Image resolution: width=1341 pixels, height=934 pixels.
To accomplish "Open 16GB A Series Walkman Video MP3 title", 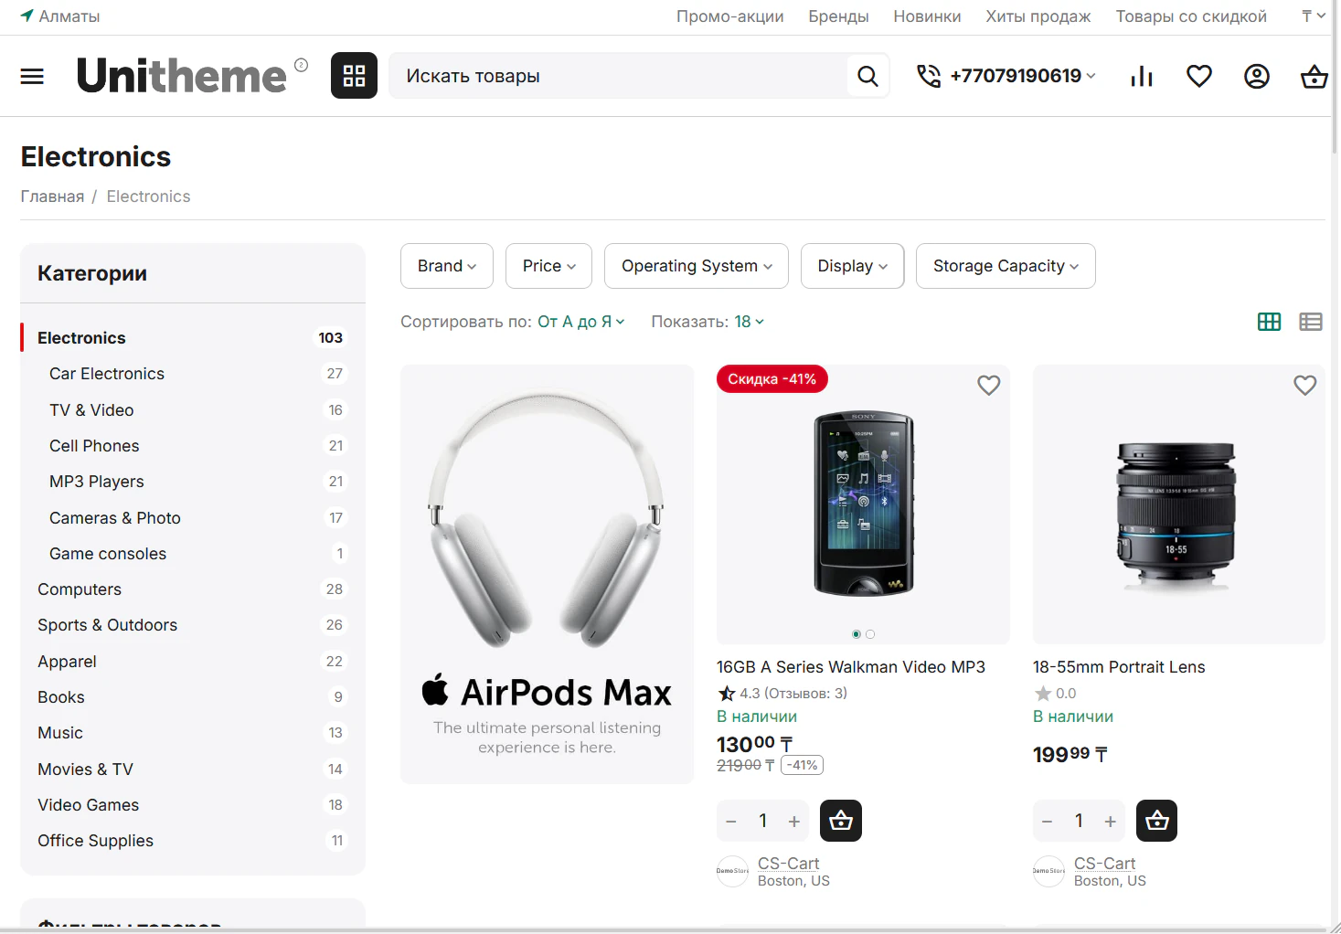I will coord(851,667).
